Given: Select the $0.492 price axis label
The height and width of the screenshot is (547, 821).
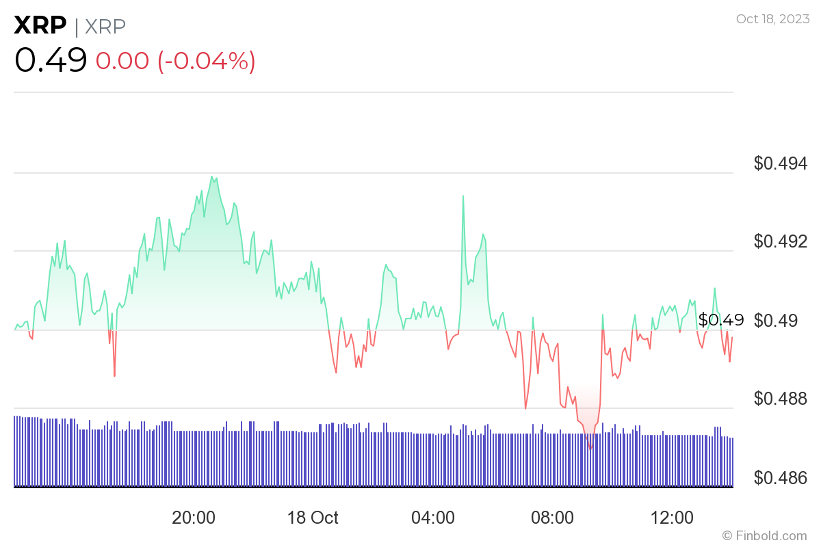Looking at the screenshot, I should pos(780,241).
